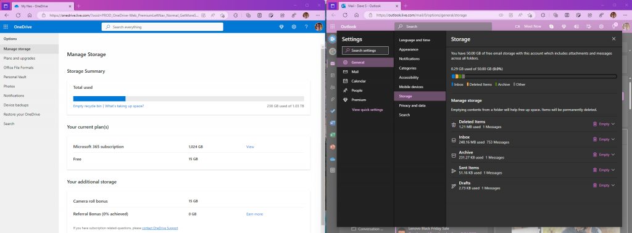This screenshot has height=233, width=632.
Task: Open To Do checkmark in the Outlook rail
Action: pos(333,111)
